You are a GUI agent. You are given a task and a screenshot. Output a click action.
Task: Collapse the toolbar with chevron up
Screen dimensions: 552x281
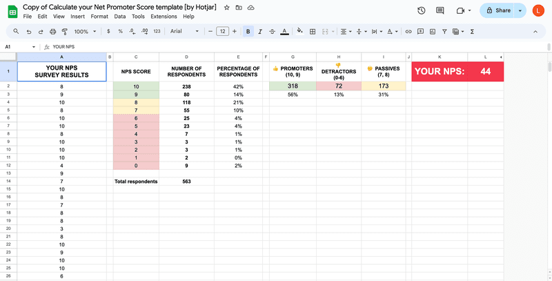tap(535, 32)
